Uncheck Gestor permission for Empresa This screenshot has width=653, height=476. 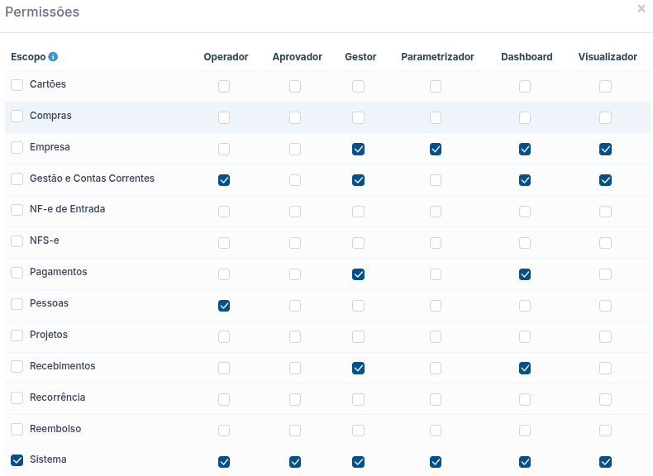pyautogui.click(x=358, y=149)
